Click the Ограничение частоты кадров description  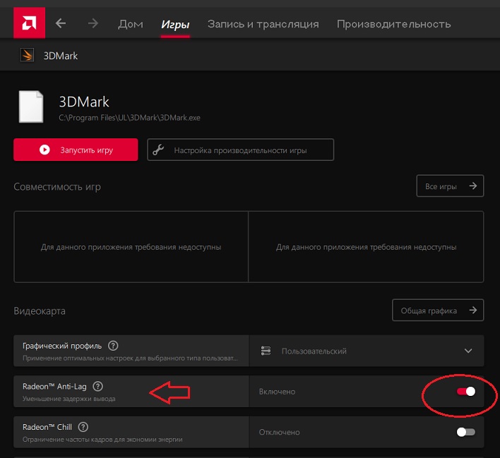click(102, 440)
